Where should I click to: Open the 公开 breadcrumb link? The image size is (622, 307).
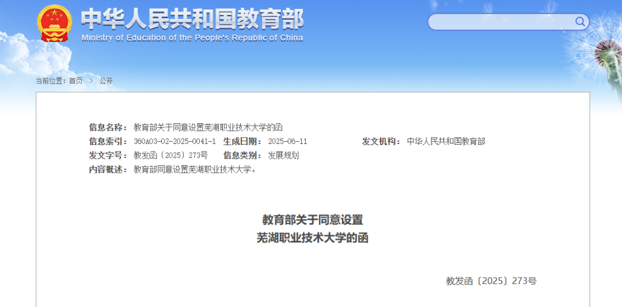106,81
